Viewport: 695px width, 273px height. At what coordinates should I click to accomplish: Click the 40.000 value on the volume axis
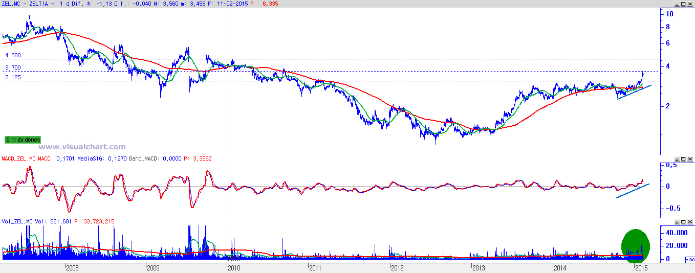click(676, 233)
